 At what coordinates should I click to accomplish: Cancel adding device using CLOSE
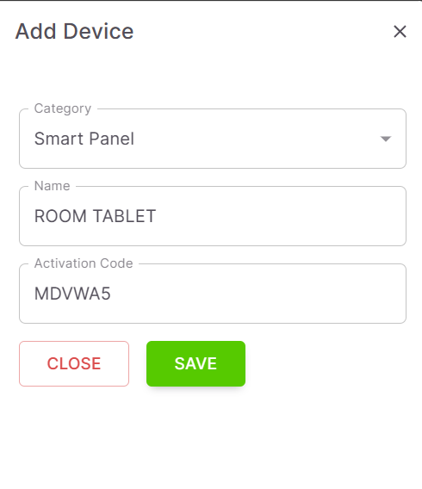pyautogui.click(x=74, y=363)
